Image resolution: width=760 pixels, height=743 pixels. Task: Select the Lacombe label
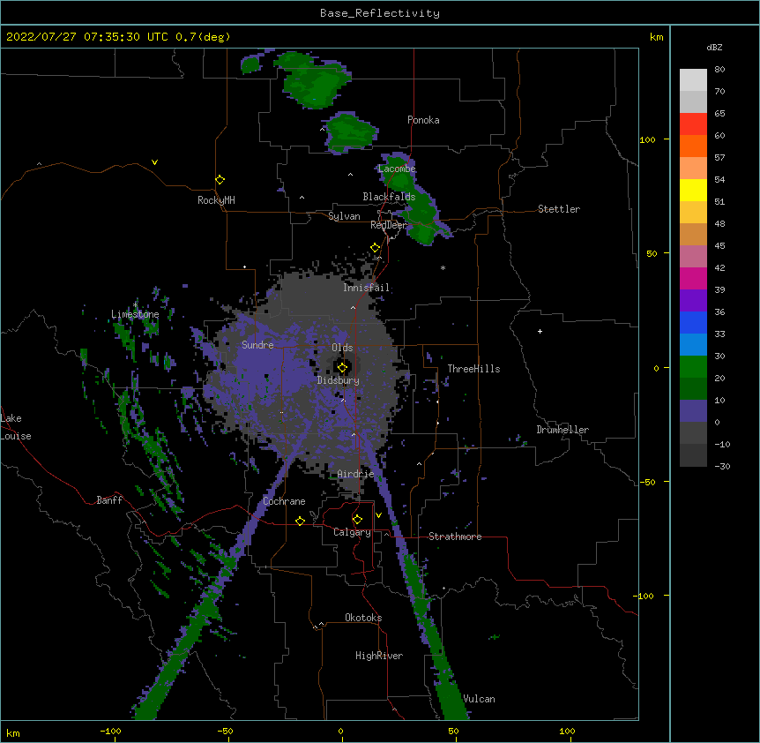[397, 169]
